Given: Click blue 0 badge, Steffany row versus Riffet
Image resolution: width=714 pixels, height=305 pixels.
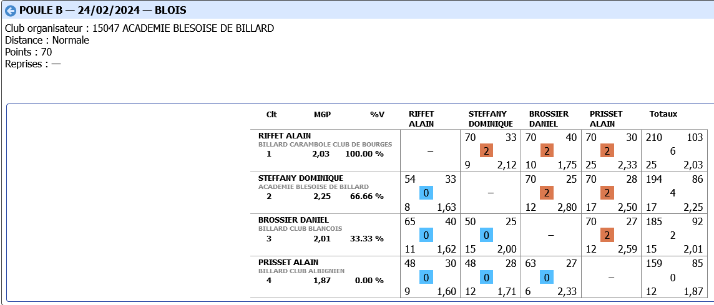Looking at the screenshot, I should [426, 193].
